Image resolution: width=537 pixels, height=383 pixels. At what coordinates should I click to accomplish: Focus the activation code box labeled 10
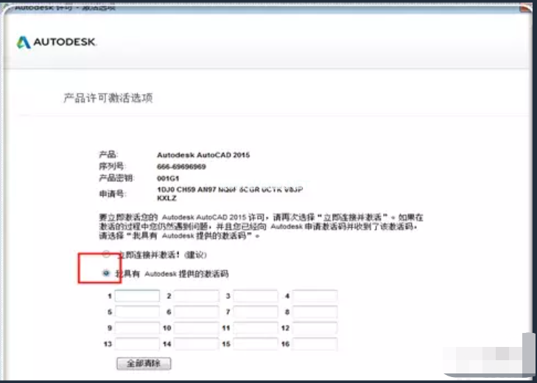197,328
